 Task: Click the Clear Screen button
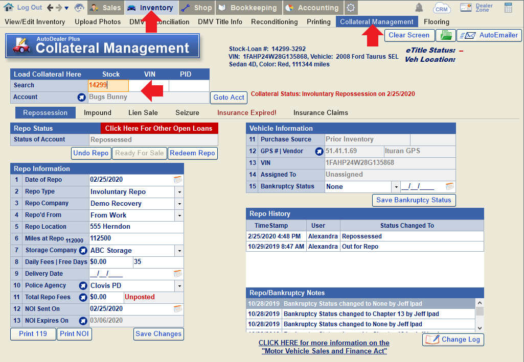(x=409, y=35)
